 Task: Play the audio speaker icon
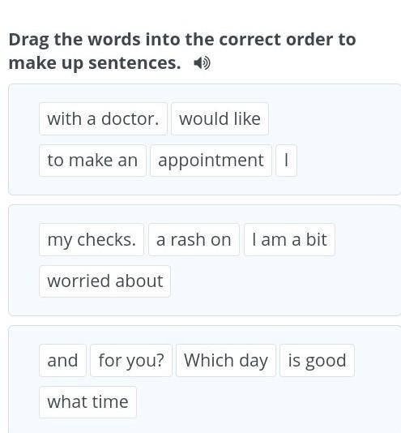202,63
